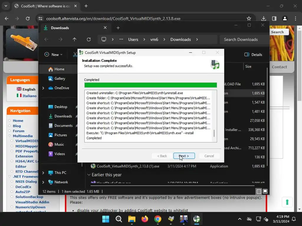Open Chrome's tab search dropdown
The image size is (302, 226).
pyautogui.click(x=6, y=6)
